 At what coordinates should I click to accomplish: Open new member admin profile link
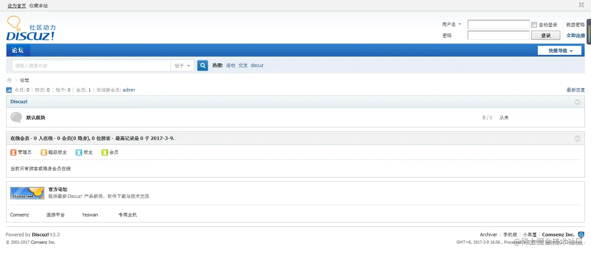pyautogui.click(x=128, y=90)
